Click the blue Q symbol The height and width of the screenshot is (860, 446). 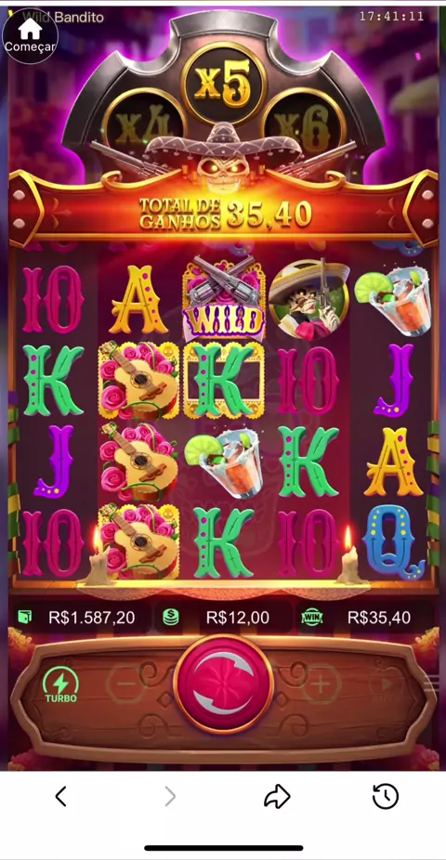coord(393,541)
